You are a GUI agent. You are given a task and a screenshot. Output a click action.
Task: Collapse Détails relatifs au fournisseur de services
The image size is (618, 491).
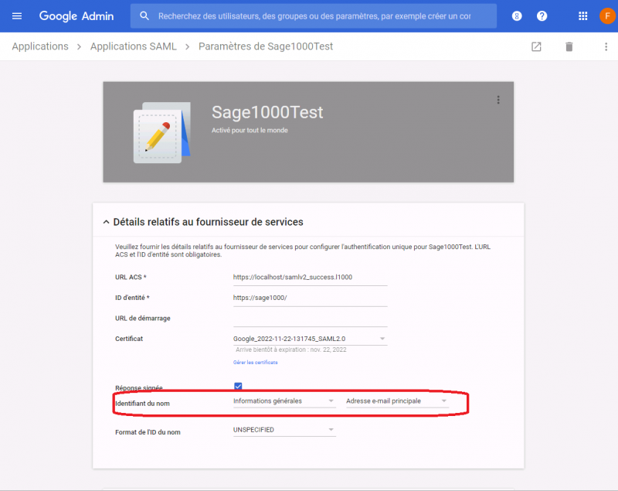coord(106,222)
